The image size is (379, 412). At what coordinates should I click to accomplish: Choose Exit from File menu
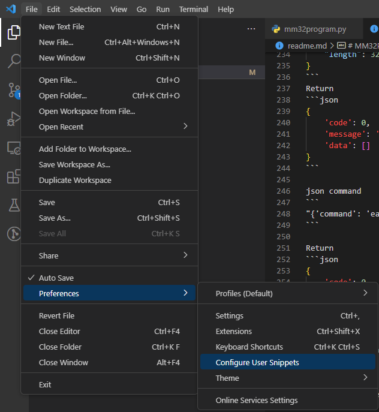tap(109, 384)
